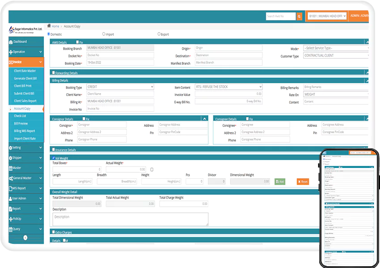380x268 pixels.
Task: Open Client Sales Report menu item
Action: point(25,101)
